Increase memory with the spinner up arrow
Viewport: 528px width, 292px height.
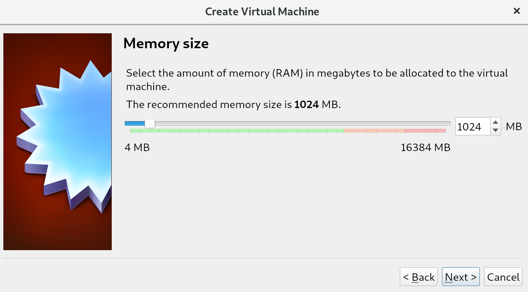click(x=495, y=122)
